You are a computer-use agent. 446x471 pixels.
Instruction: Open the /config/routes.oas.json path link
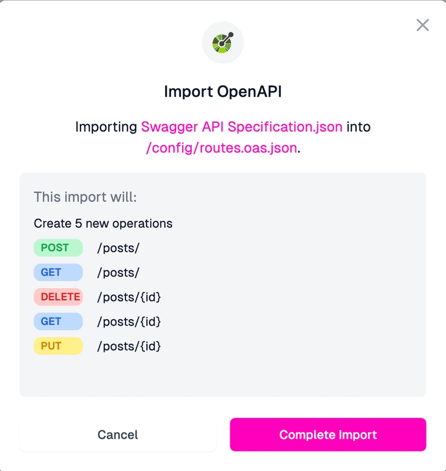221,148
